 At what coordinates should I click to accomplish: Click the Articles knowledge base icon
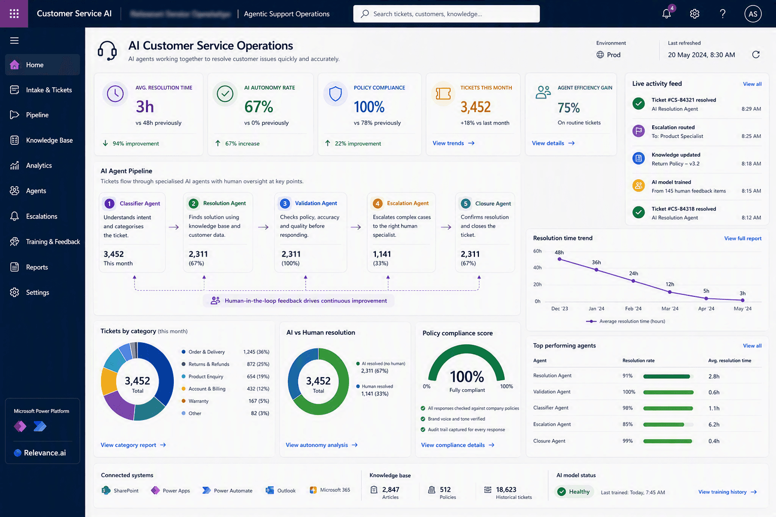pos(374,490)
